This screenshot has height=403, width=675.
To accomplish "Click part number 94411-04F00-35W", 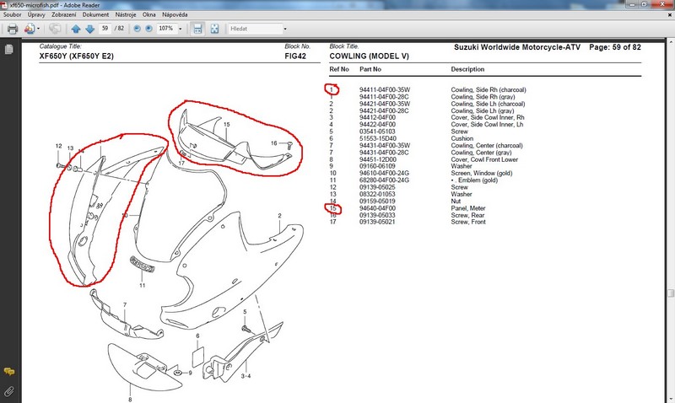I will [x=385, y=90].
